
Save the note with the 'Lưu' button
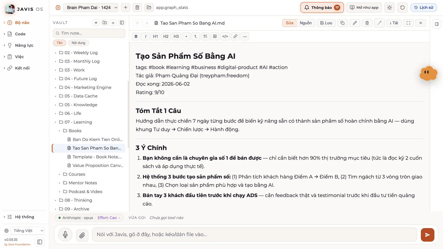point(326,23)
